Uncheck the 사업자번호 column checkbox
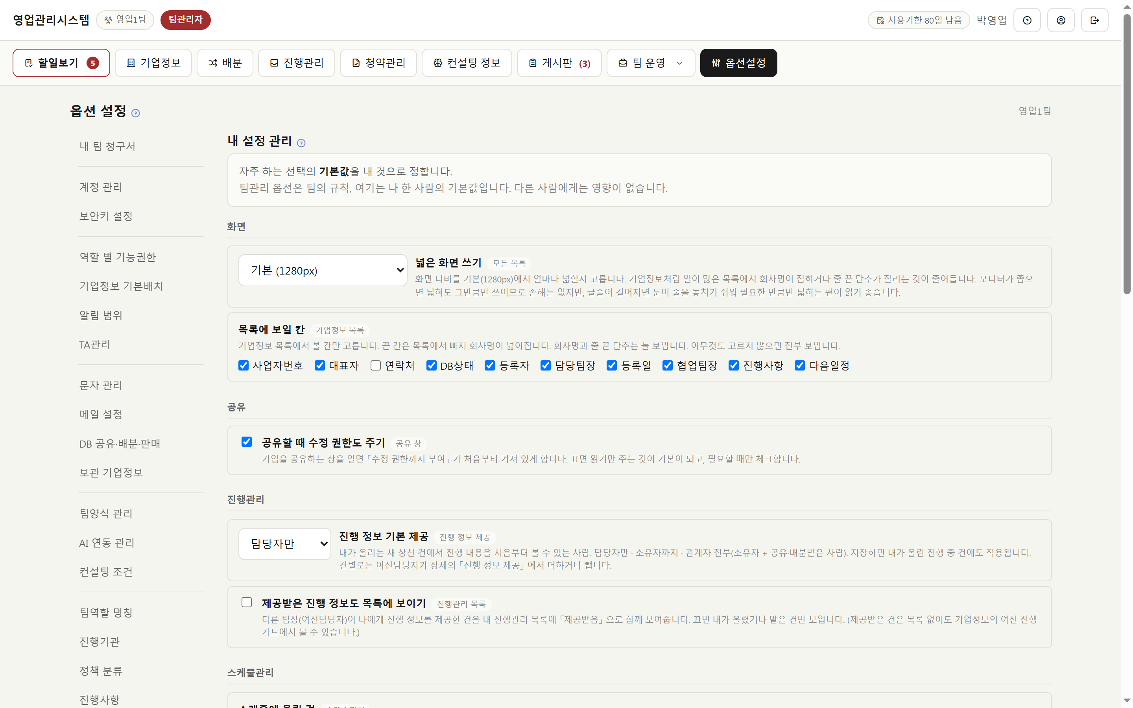The height and width of the screenshot is (708, 1133). click(244, 365)
